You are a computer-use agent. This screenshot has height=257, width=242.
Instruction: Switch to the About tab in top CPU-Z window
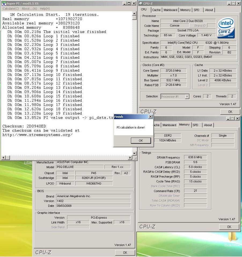tap(209, 10)
